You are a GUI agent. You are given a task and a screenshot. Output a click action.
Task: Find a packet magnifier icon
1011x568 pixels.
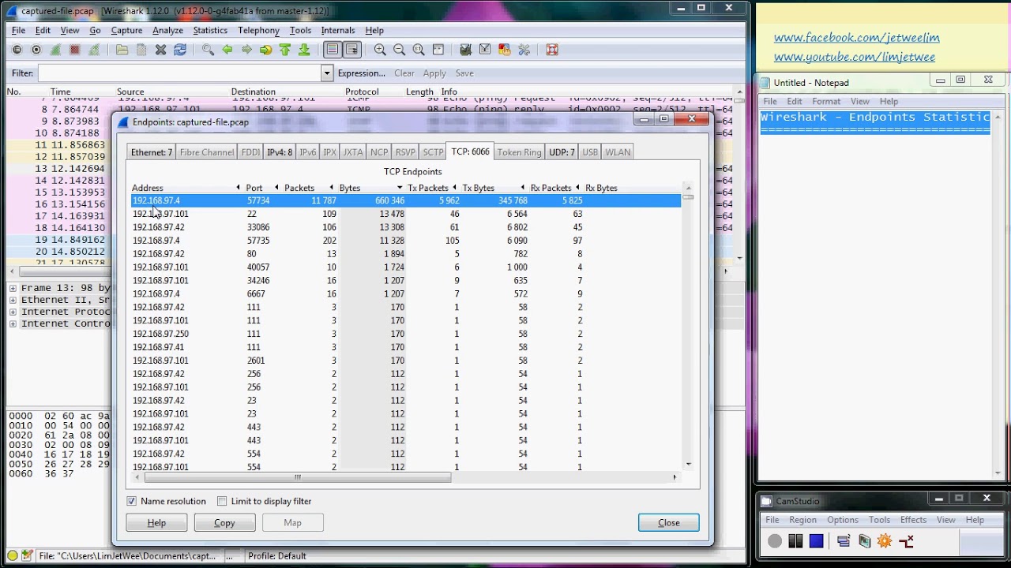coord(208,50)
